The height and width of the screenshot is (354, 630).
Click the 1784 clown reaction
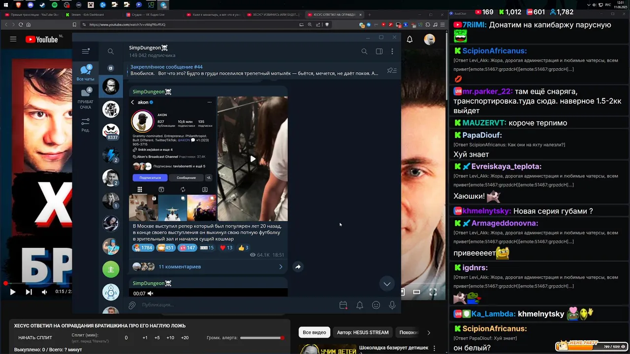pyautogui.click(x=143, y=248)
